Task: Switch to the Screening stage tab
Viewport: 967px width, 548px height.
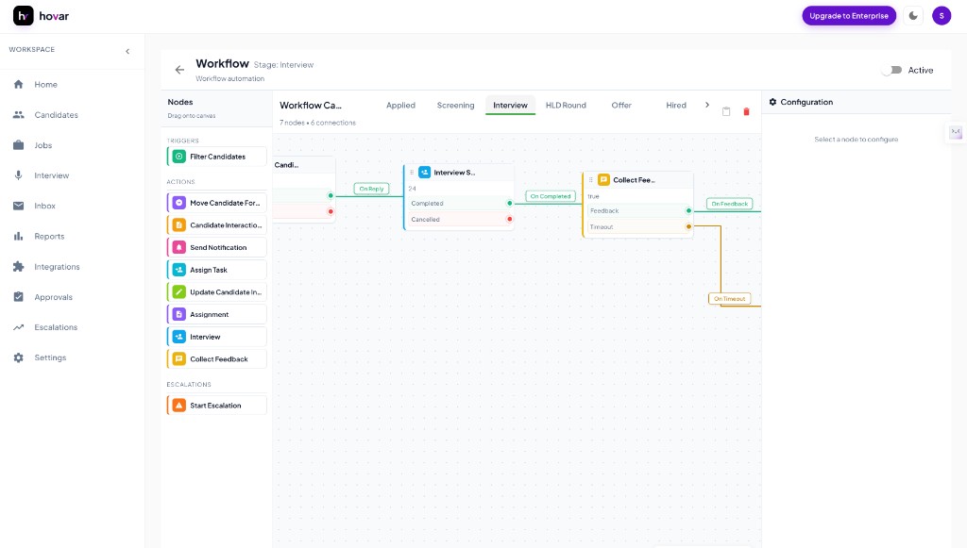Action: coord(456,106)
